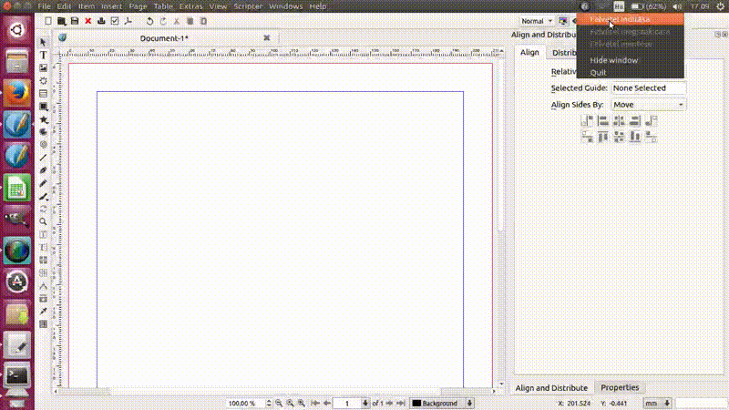Open Firefox from the Ubuntu launcher
This screenshot has width=729, height=410.
(16, 93)
